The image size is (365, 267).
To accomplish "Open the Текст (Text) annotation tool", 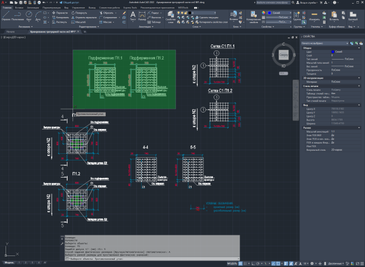I will coord(133,16).
